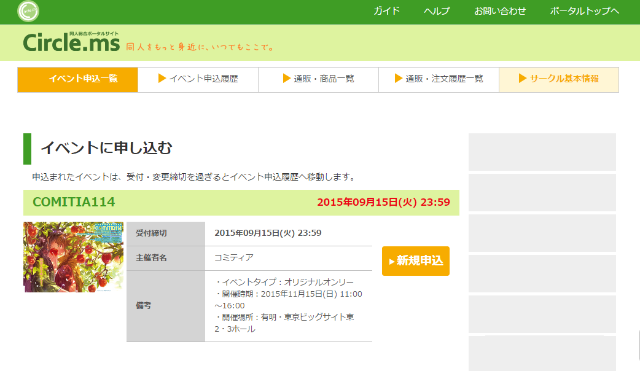Click the 開催時期 2015年11月15日 line

(288, 300)
